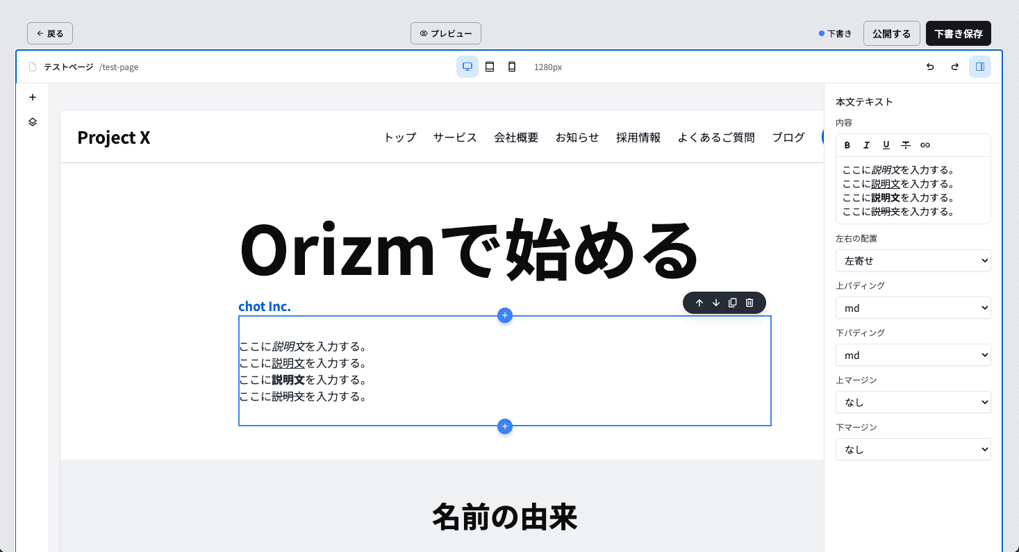Switch to tablet viewport preview
The width and height of the screenshot is (1019, 552).
tap(490, 67)
